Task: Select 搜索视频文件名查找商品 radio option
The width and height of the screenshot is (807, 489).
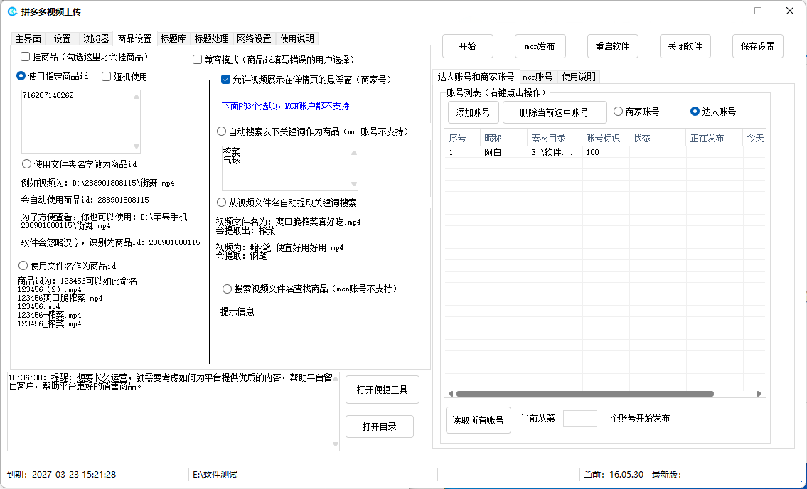Action: [227, 289]
